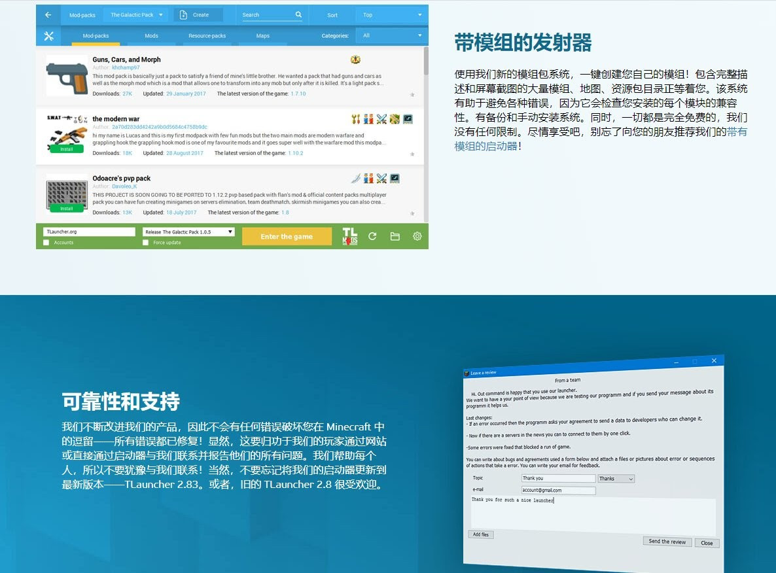Click the back arrow in the launcher toolbar
The height and width of the screenshot is (573, 776).
point(46,14)
